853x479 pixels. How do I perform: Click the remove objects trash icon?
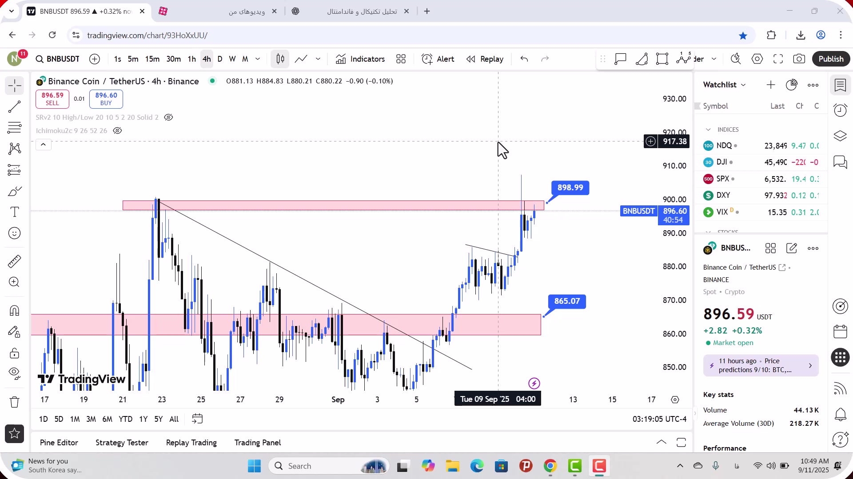click(14, 402)
